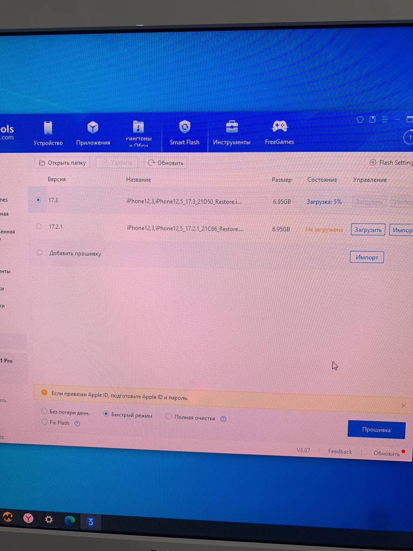The image size is (413, 551).
Task: Click Загрузить for firmware 17.2.1
Action: [368, 229]
